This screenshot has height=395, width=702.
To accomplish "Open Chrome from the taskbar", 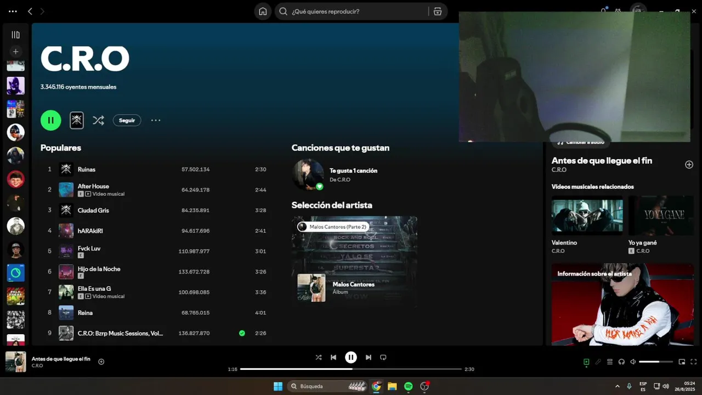I will (x=376, y=386).
